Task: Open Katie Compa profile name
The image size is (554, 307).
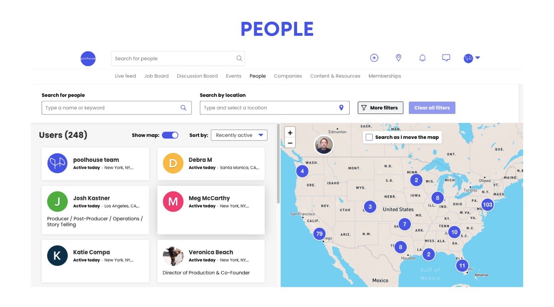Action: [91, 252]
